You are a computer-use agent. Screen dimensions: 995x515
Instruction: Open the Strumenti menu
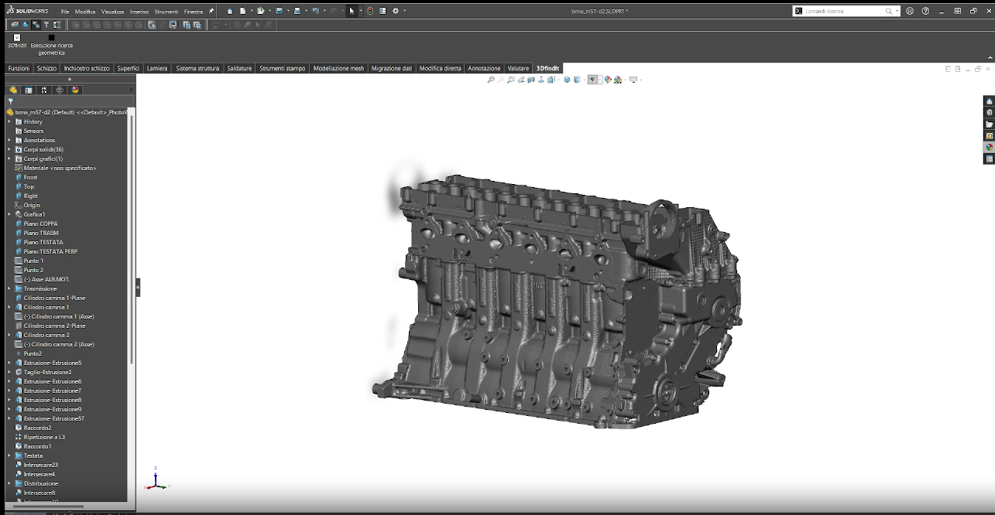(x=166, y=12)
